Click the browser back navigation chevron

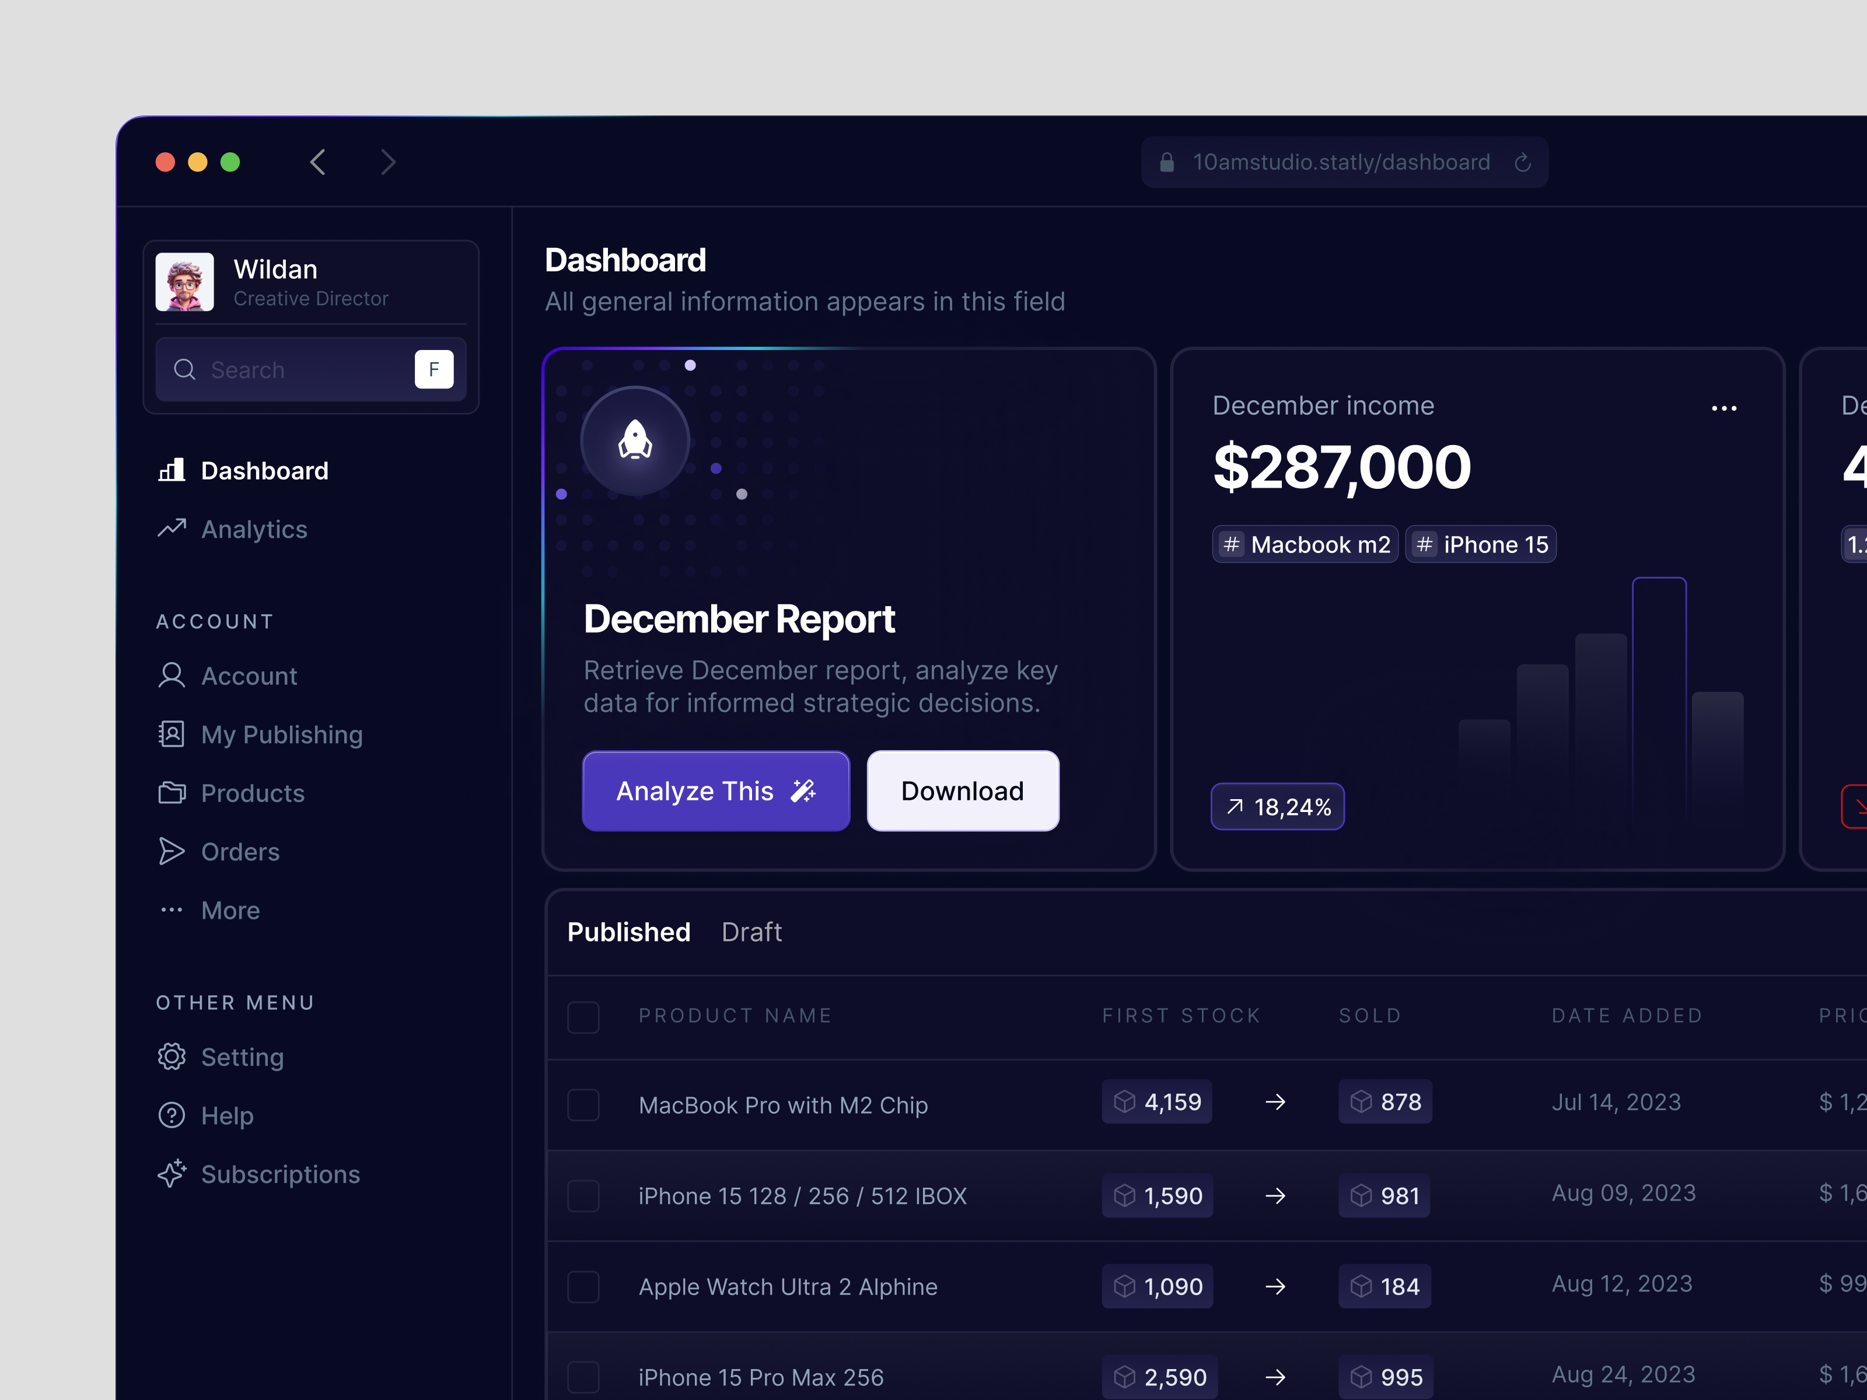(x=318, y=162)
